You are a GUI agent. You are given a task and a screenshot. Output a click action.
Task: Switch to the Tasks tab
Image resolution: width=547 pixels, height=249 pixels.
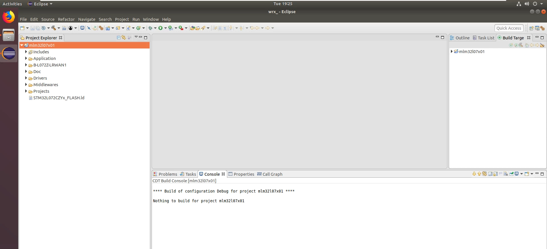point(188,174)
